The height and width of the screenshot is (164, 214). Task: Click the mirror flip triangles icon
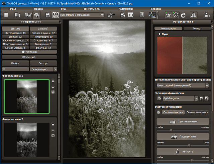pyautogui.click(x=194, y=15)
